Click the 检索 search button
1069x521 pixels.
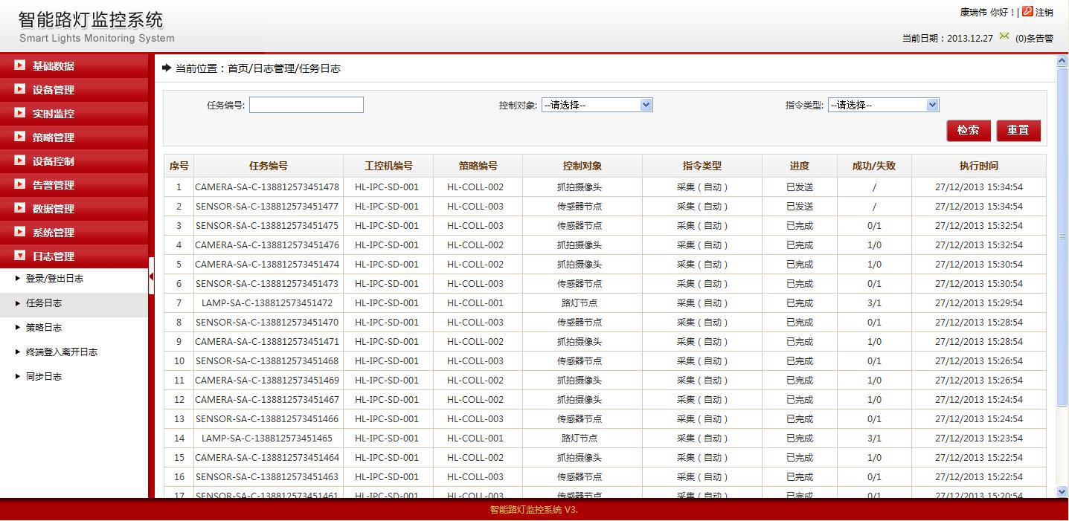click(968, 130)
